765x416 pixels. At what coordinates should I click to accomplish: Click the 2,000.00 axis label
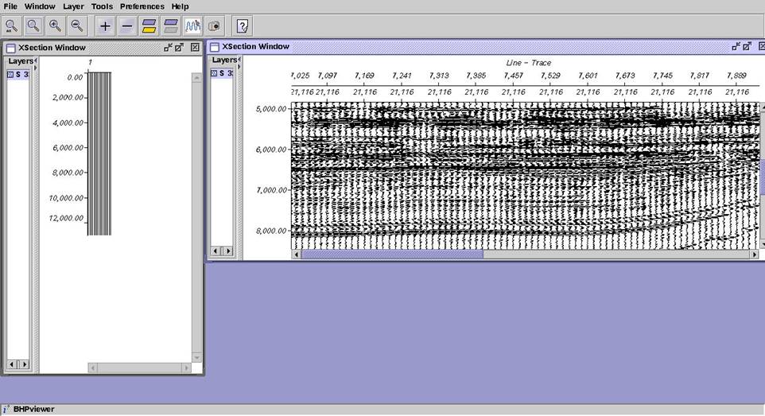point(68,97)
